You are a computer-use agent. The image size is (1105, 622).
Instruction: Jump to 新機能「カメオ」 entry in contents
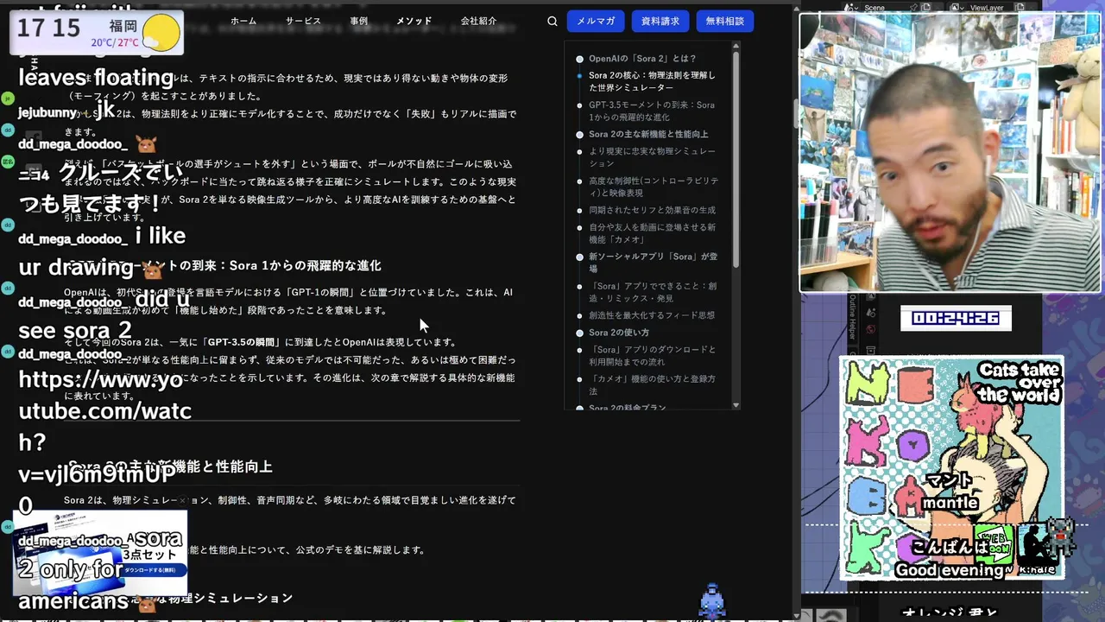tap(652, 233)
